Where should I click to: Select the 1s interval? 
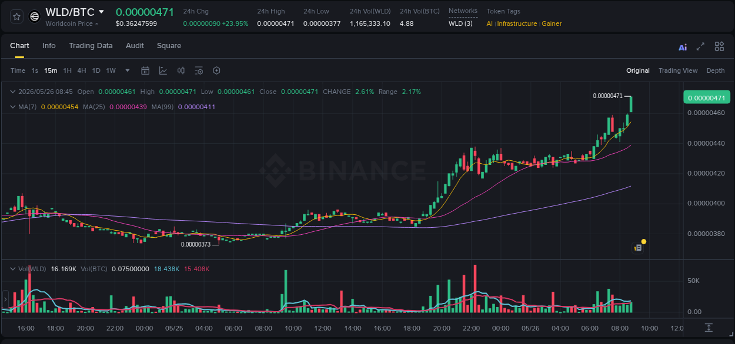pyautogui.click(x=35, y=70)
